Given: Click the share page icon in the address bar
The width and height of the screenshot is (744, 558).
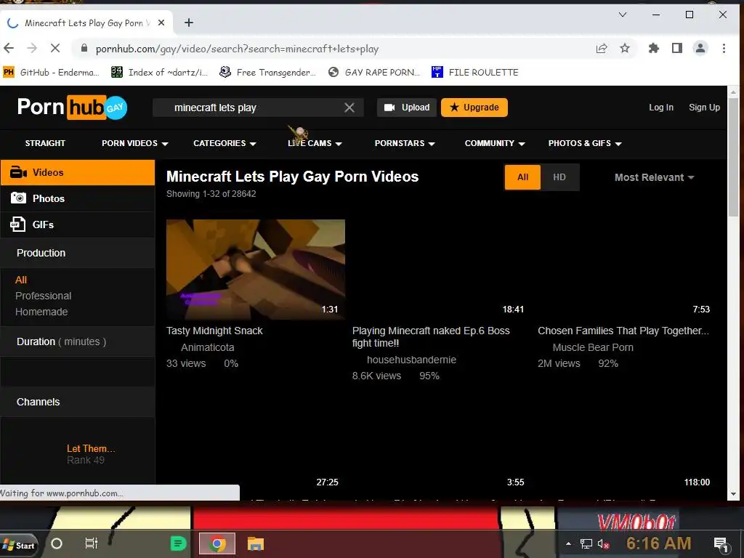Looking at the screenshot, I should pos(602,48).
